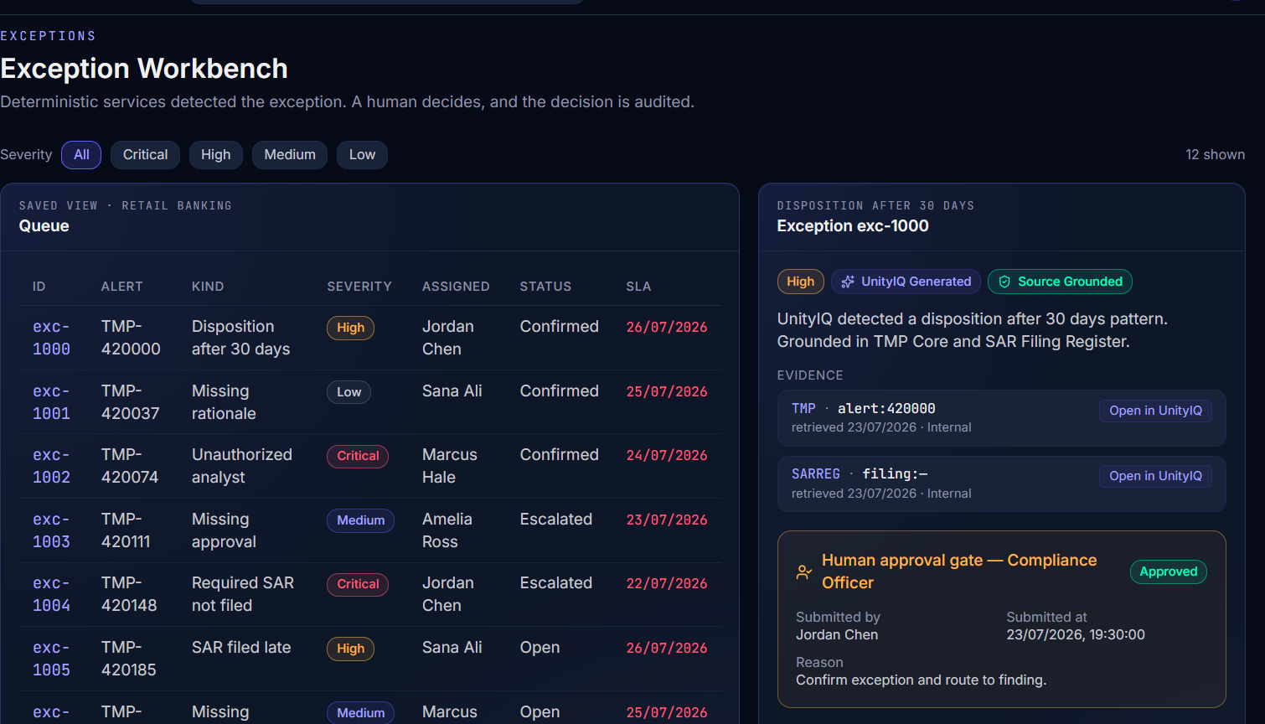
Task: Click Amelia Ross assignee cell
Action: coord(447,530)
